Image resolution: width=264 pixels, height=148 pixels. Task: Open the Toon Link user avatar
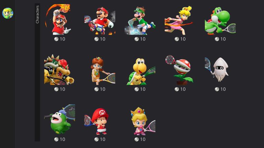pyautogui.click(x=8, y=13)
